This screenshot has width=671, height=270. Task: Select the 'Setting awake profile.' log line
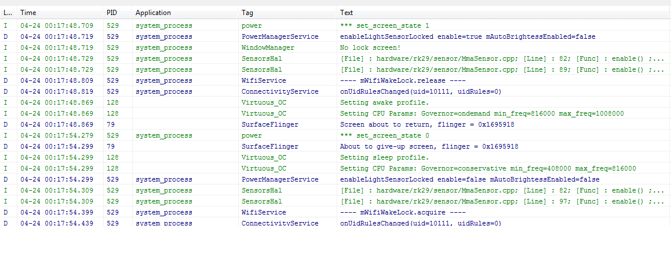(x=335, y=102)
